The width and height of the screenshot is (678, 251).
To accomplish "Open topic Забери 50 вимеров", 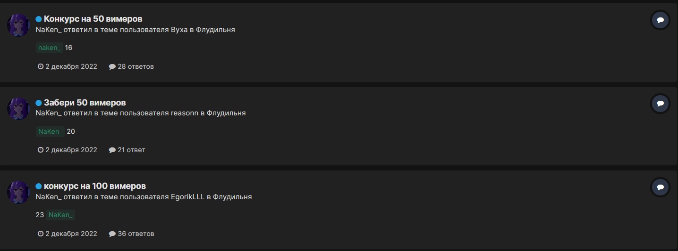I will coord(85,103).
